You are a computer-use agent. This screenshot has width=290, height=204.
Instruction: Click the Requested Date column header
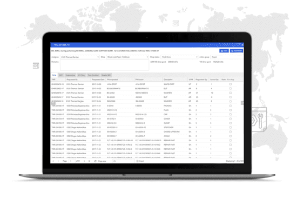coord(98,80)
